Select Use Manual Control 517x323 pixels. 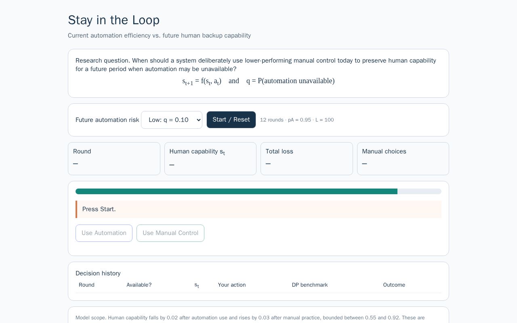170,233
